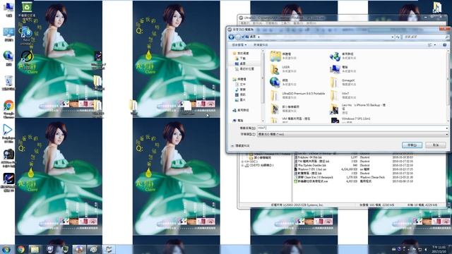Image resolution: width=452 pixels, height=254 pixels.
Task: Open the file name history dropdown arrow
Action: point(447,128)
